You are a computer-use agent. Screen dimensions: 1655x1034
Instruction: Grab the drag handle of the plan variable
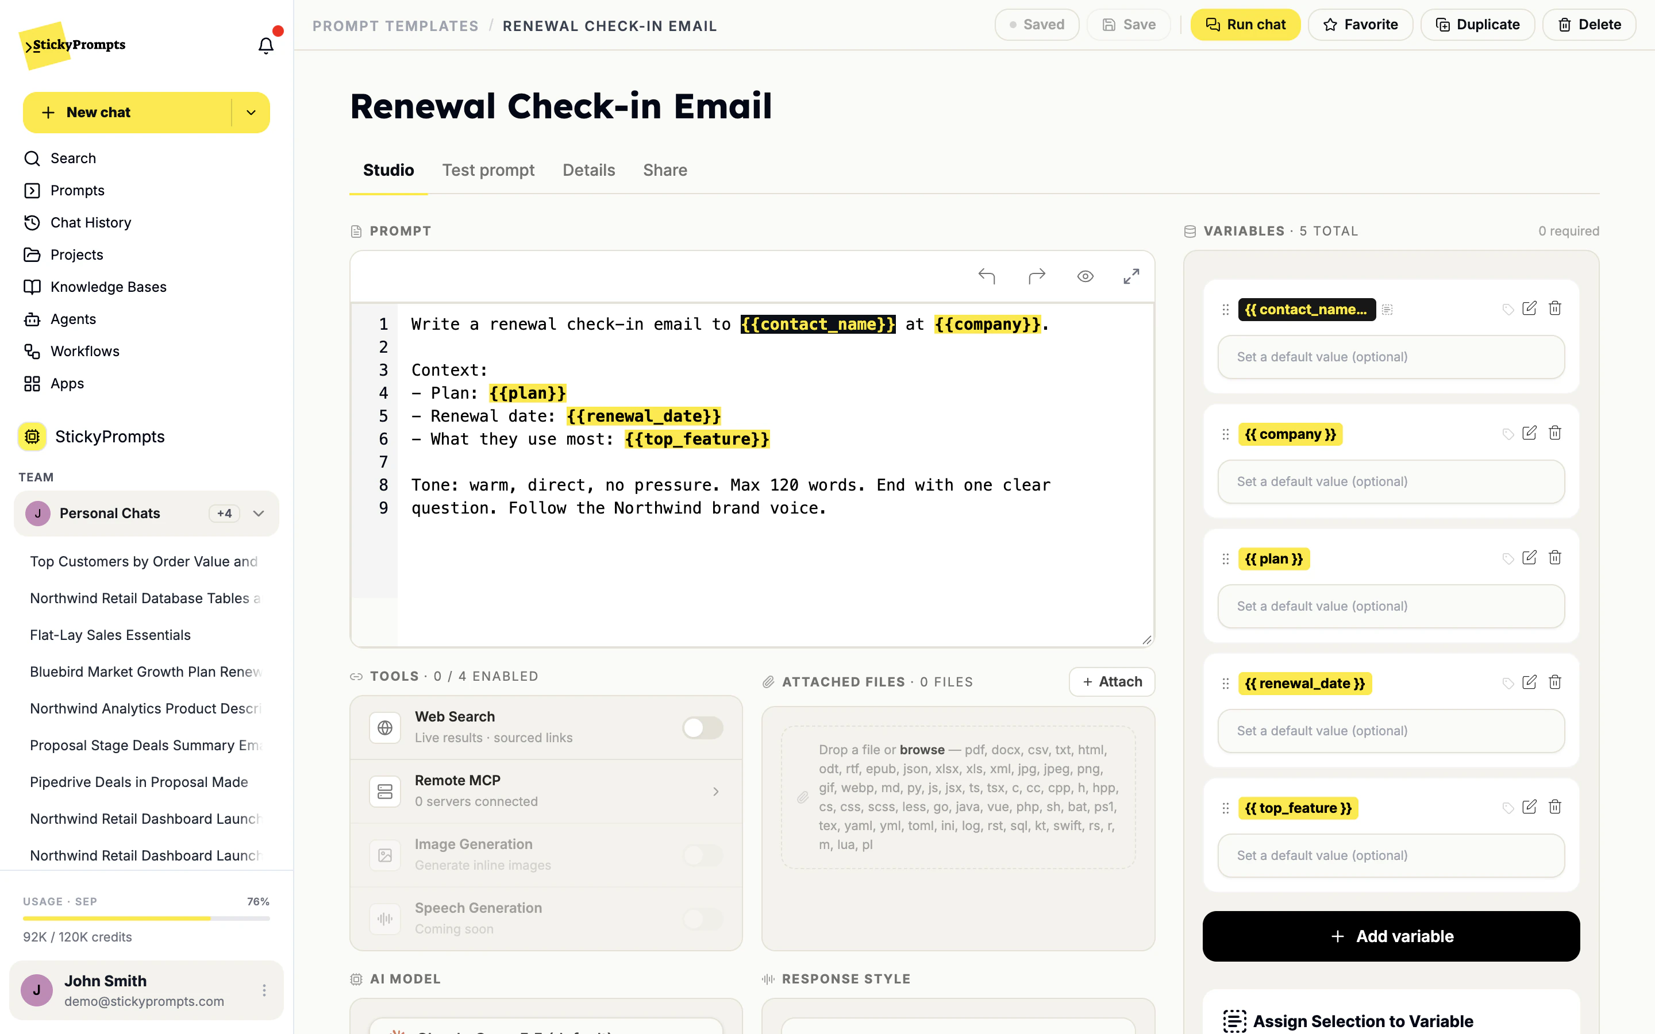(x=1226, y=559)
